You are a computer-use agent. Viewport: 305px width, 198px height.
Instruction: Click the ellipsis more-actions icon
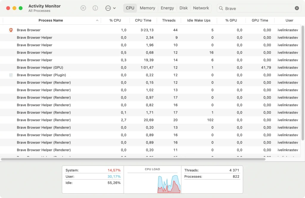pos(108,8)
